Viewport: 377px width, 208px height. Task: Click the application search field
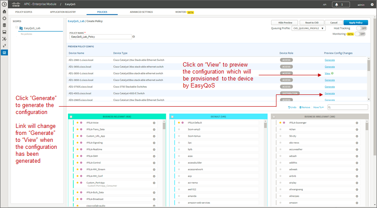(348, 107)
